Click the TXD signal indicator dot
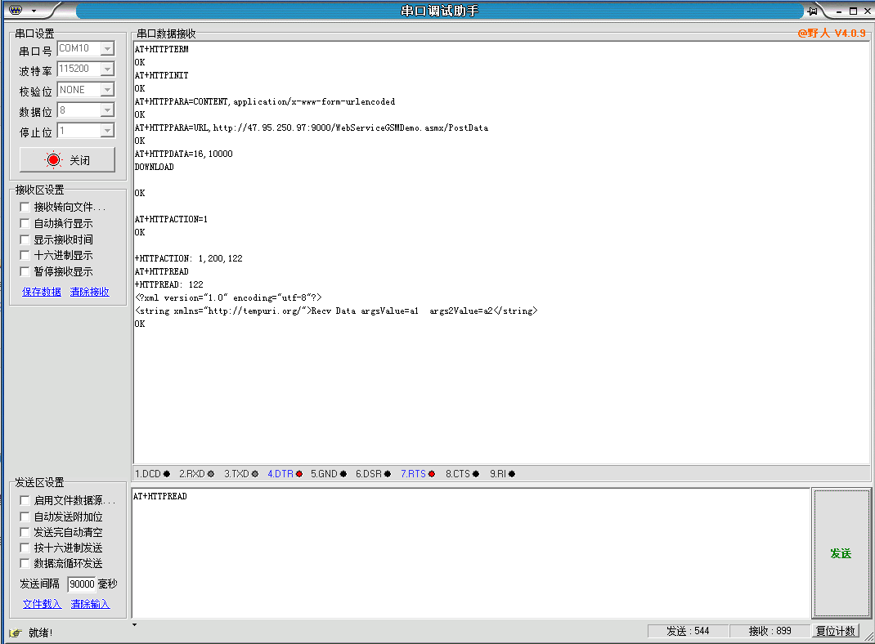This screenshot has height=644, width=875. [255, 474]
